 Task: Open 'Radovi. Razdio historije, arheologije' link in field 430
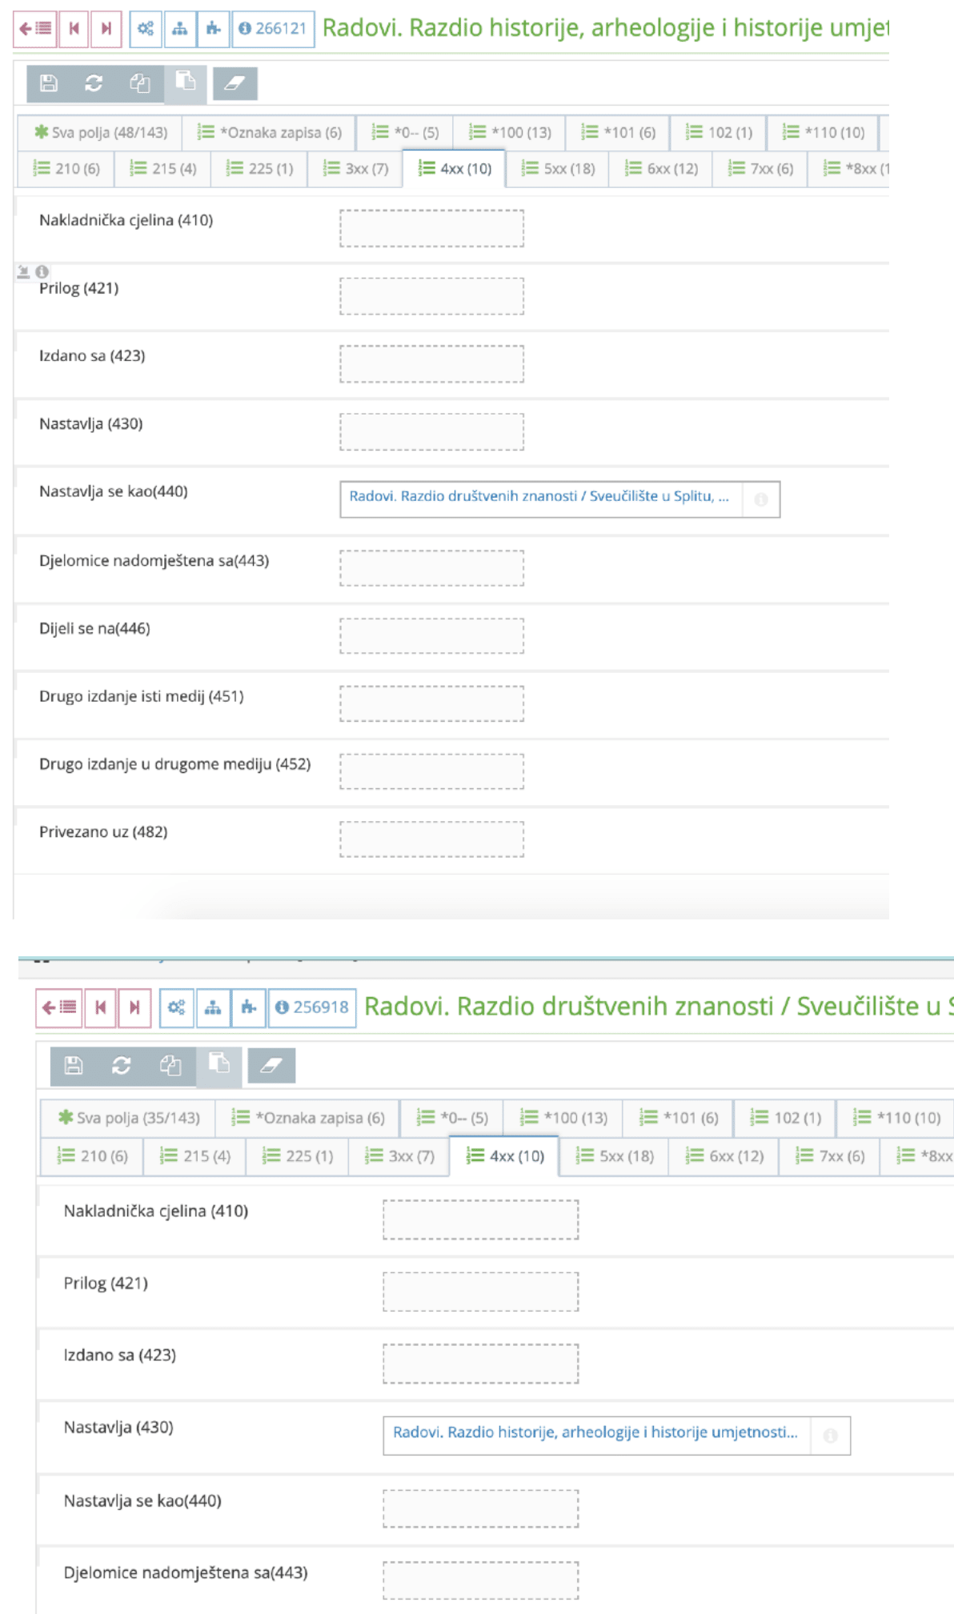click(x=595, y=1432)
